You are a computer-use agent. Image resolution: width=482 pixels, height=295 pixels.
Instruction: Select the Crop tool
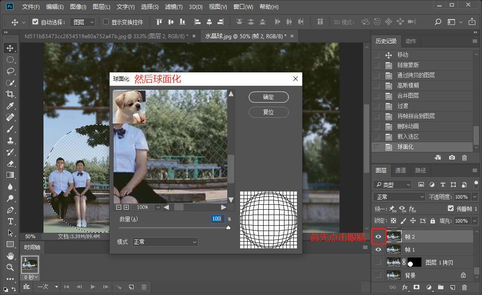point(10,94)
